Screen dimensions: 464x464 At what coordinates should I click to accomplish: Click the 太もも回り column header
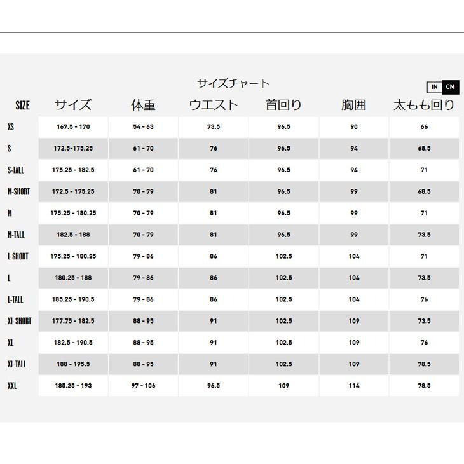point(424,105)
